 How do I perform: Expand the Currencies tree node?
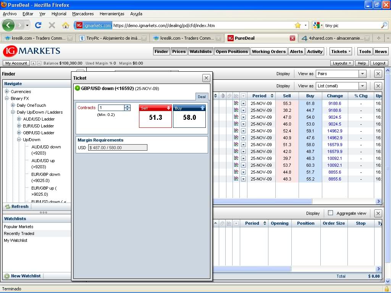pos(7,92)
